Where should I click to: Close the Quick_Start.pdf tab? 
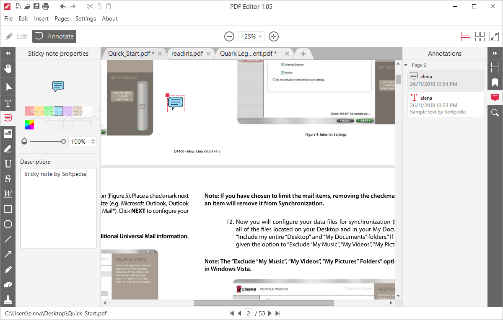160,54
